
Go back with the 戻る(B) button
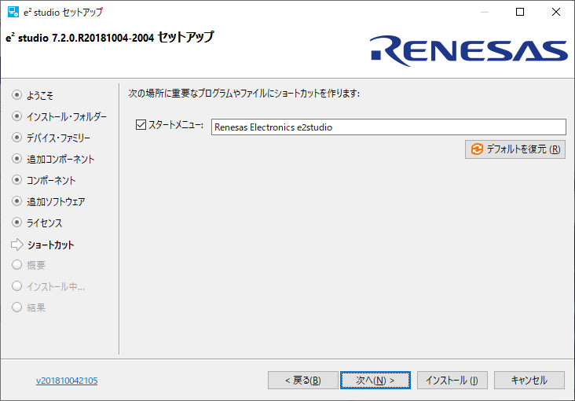303,380
